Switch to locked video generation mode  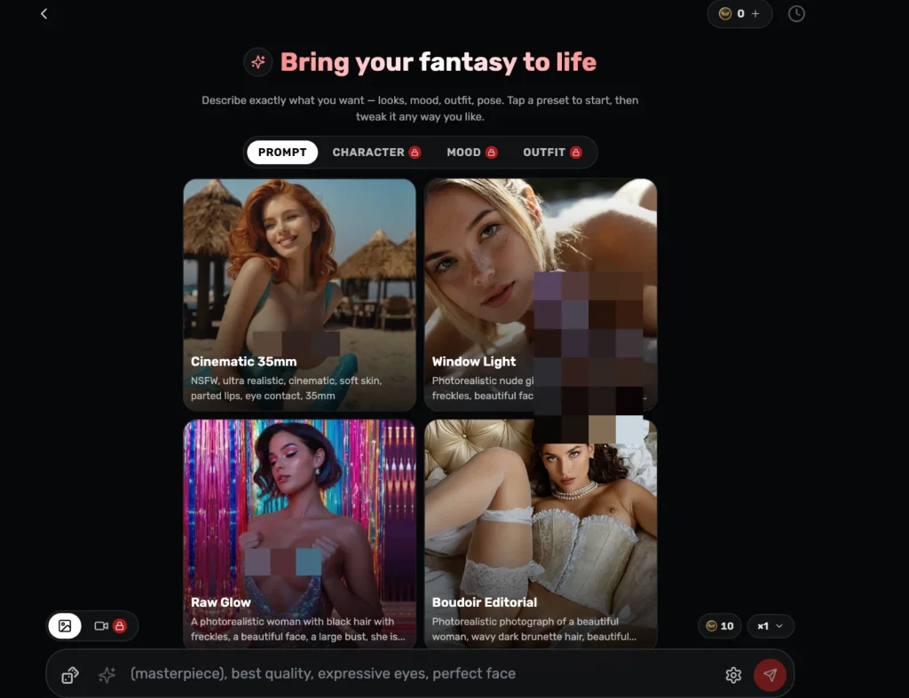(109, 625)
